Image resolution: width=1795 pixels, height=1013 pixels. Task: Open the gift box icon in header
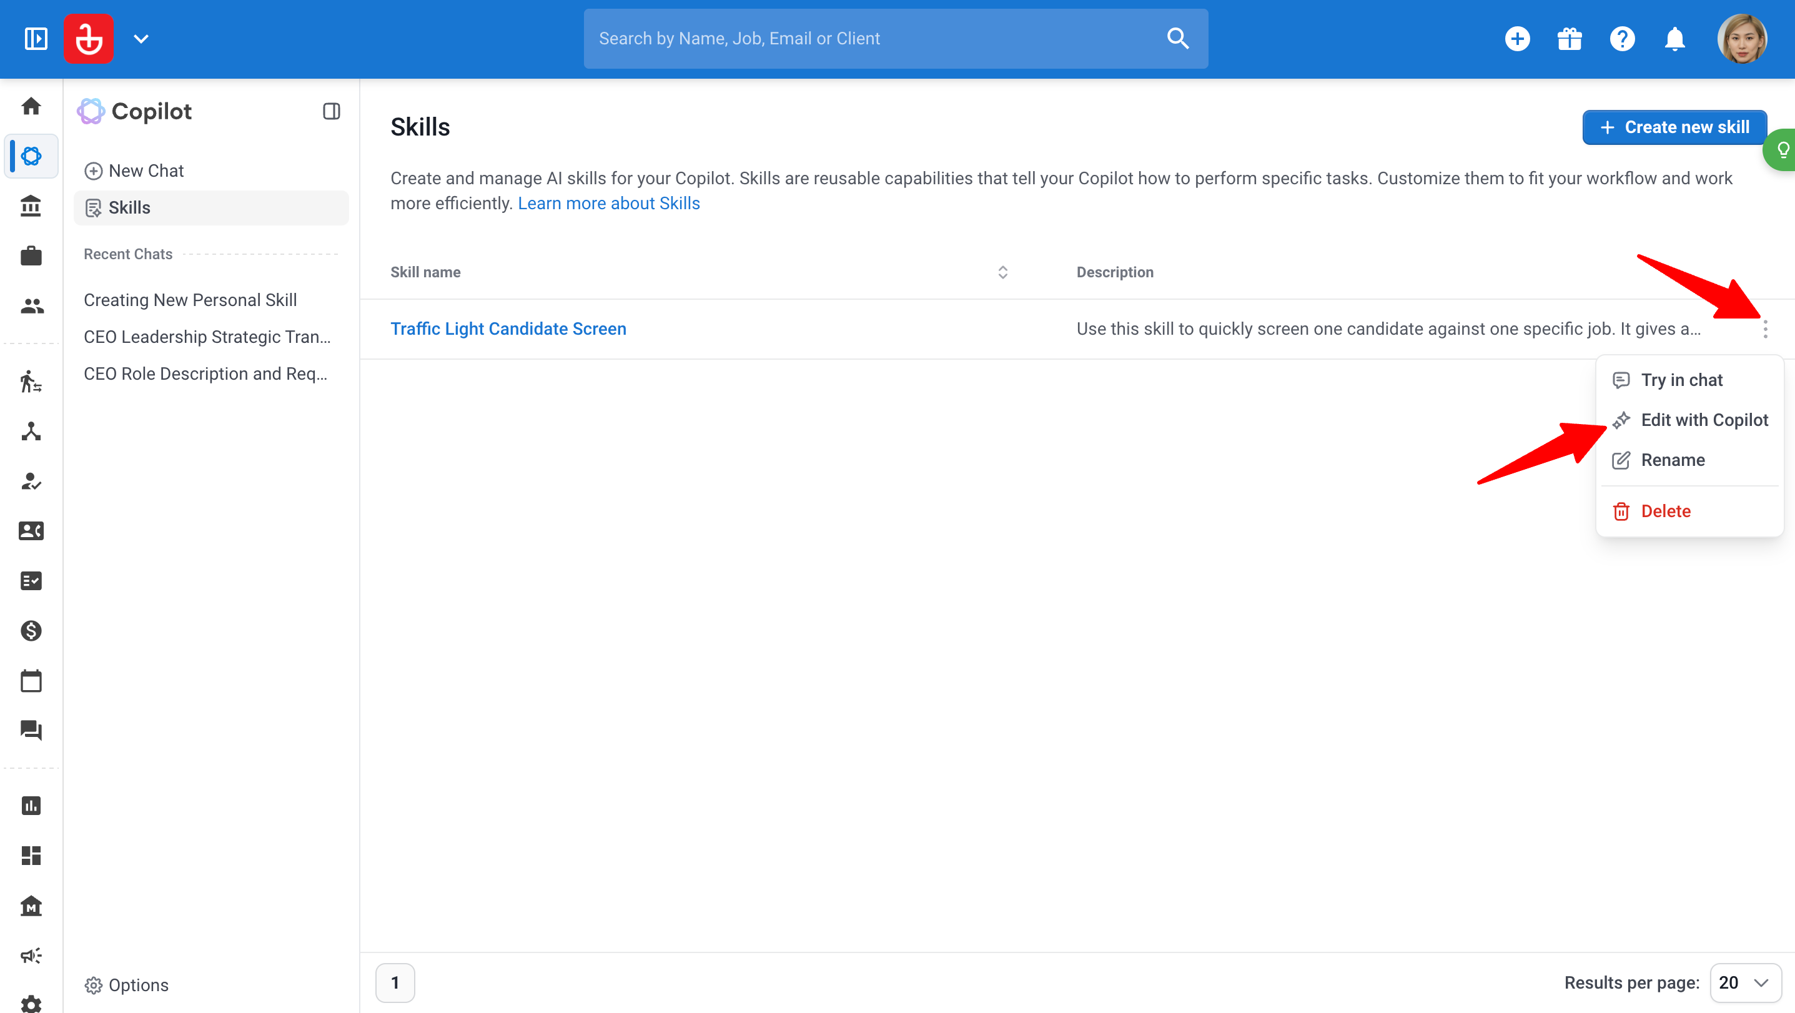(1570, 38)
